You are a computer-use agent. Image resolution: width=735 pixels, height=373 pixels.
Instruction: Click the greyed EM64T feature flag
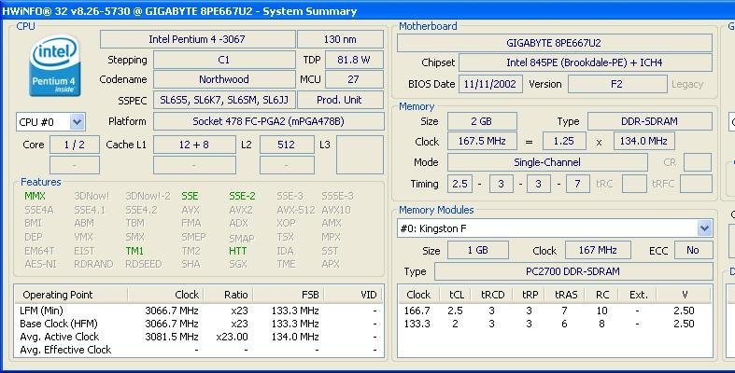[x=39, y=251]
